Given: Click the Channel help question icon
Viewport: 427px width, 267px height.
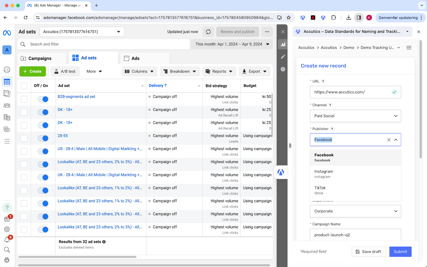Looking at the screenshot, I should click(330, 105).
